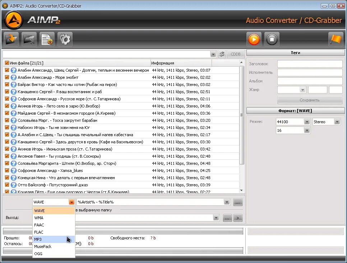The height and width of the screenshot is (263, 347).
Task: Uncheck Майданов Сергей - В незнакомом городке
Action: [7, 113]
